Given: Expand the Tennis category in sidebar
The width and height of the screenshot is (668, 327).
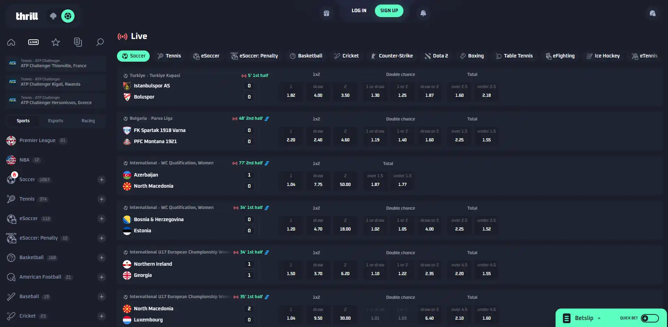Looking at the screenshot, I should point(102,199).
